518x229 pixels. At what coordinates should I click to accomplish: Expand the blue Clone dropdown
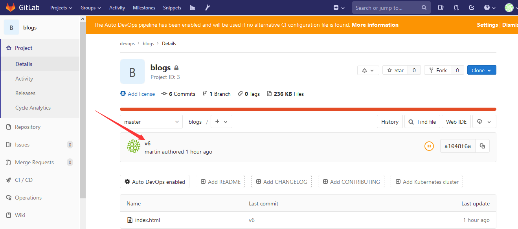click(481, 70)
